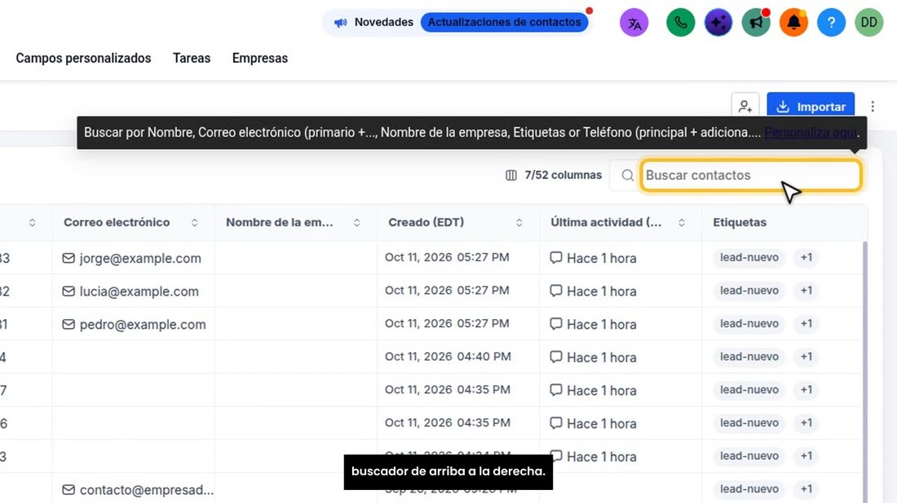The height and width of the screenshot is (503, 897).
Task: Open the Tareas tab
Action: (192, 59)
